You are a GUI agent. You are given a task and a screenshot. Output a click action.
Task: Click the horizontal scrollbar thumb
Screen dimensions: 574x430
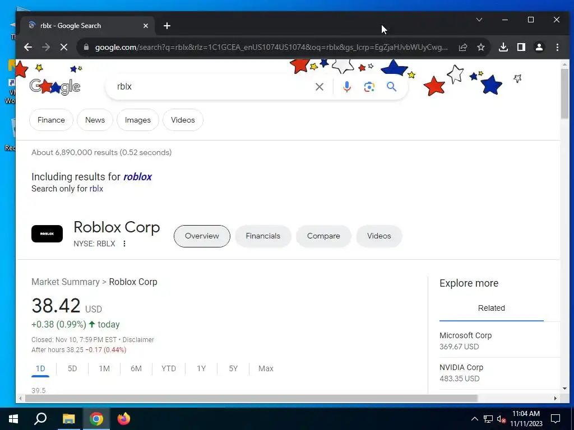click(x=251, y=398)
